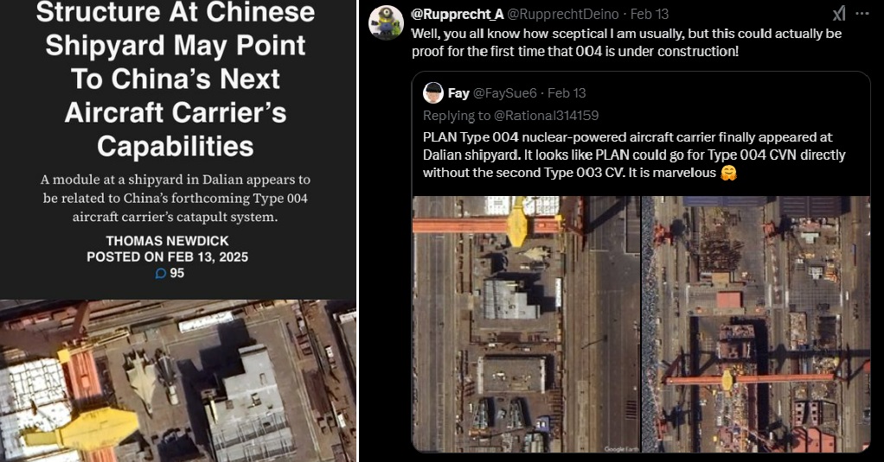This screenshot has width=884, height=462.
Task: Open the @FaySue6 handle
Action: click(x=504, y=93)
